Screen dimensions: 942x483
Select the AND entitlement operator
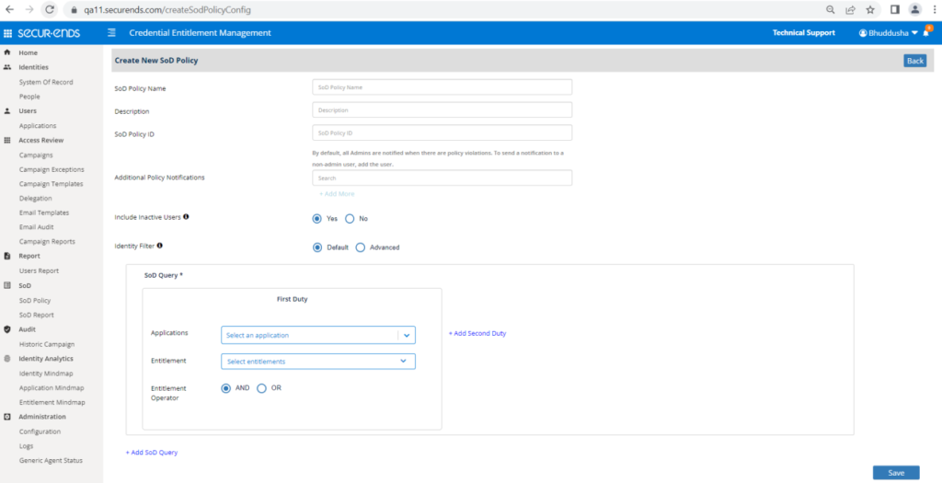[x=226, y=388]
